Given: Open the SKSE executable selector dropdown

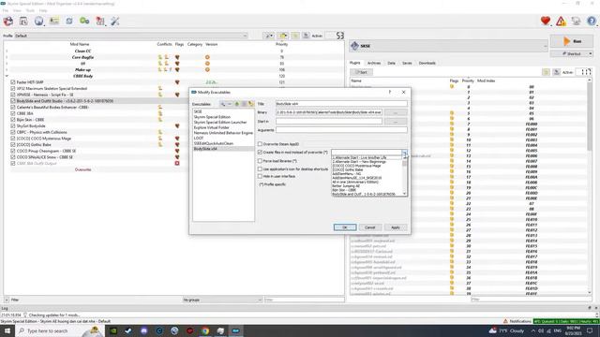Looking at the screenshot, I should coord(448,46).
